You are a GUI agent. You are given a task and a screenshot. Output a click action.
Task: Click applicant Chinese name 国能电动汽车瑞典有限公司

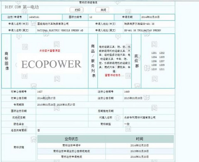pos(53,24)
